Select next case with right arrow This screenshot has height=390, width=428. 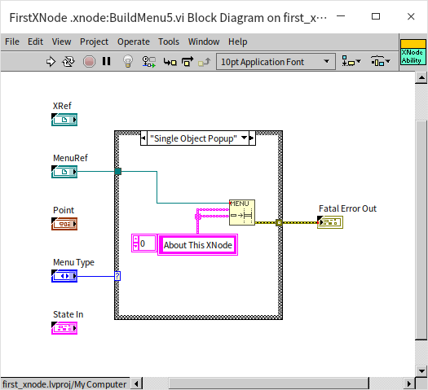coord(252,138)
